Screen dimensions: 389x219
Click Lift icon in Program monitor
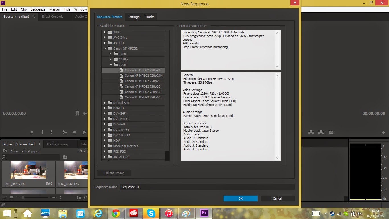(x=311, y=132)
